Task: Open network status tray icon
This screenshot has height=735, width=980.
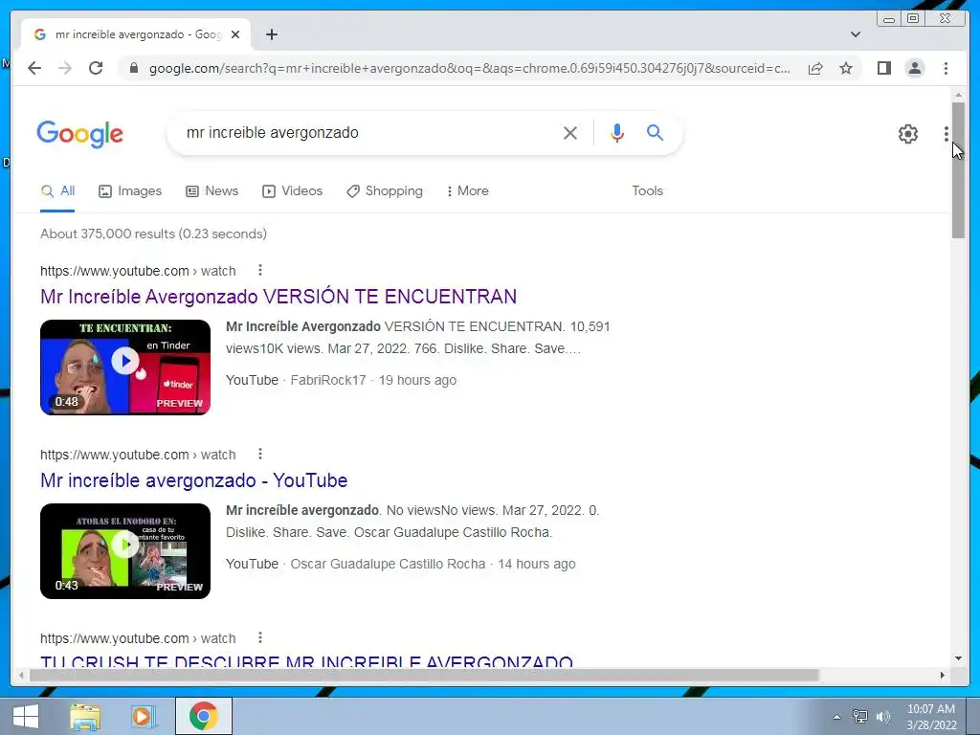Action: (x=860, y=717)
